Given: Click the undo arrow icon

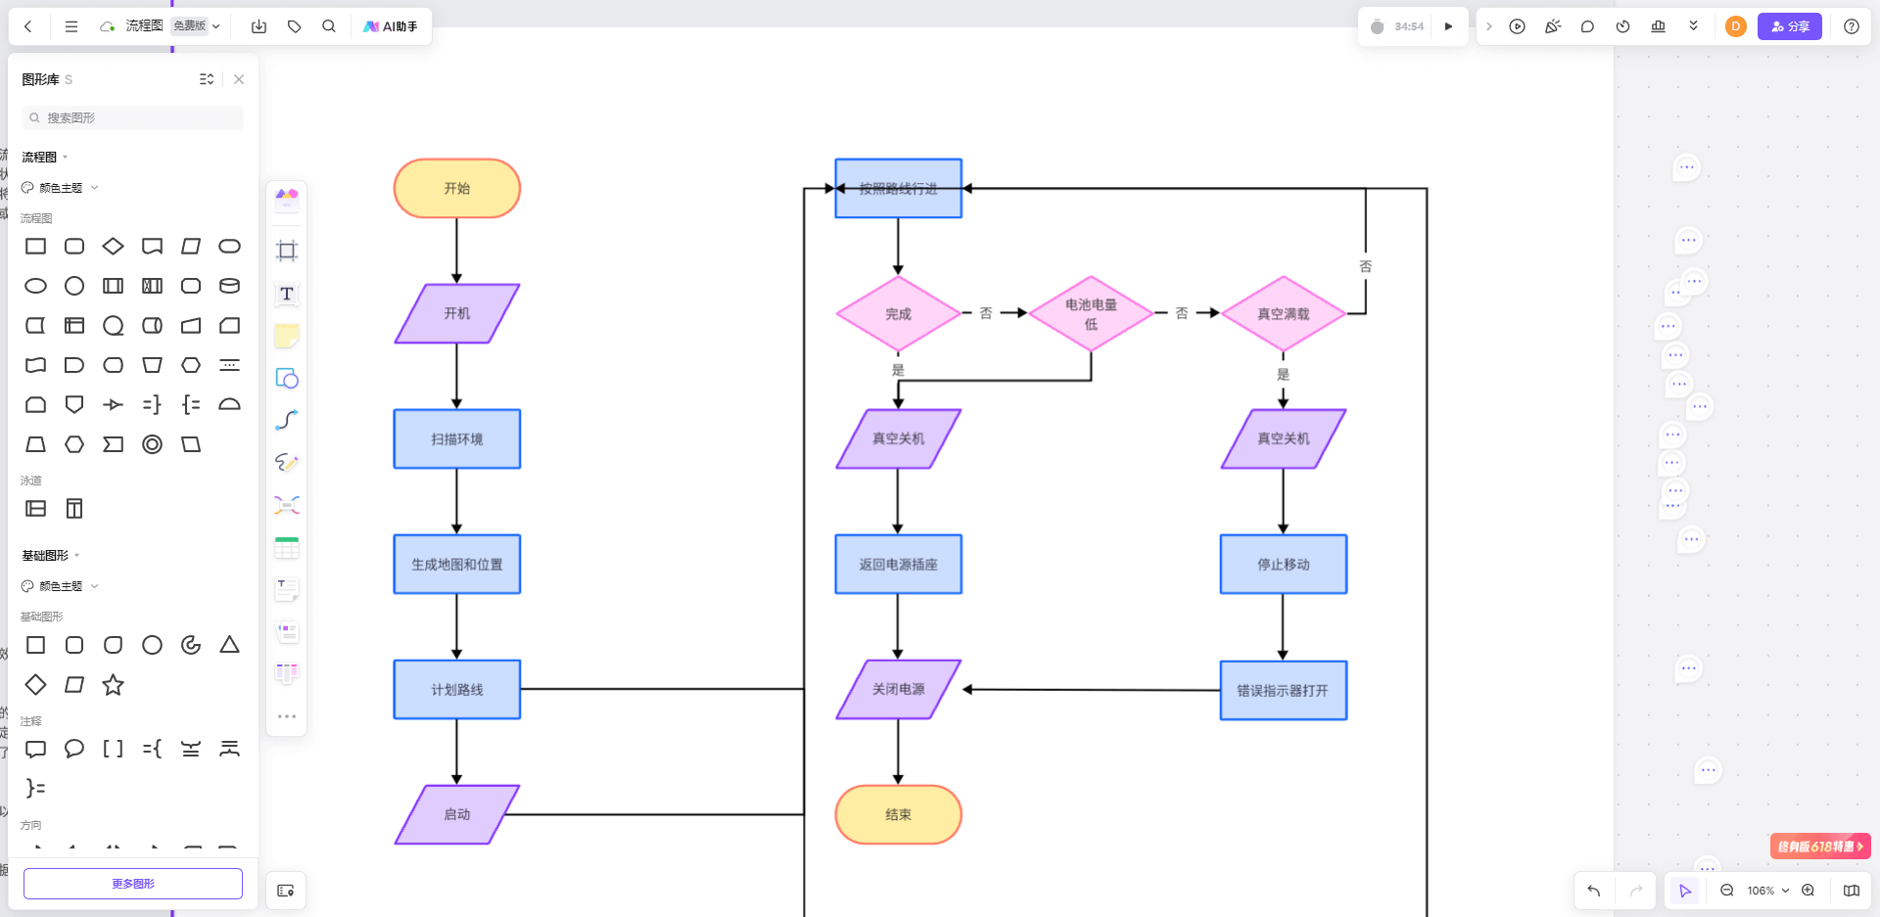Looking at the screenshot, I should [1594, 891].
